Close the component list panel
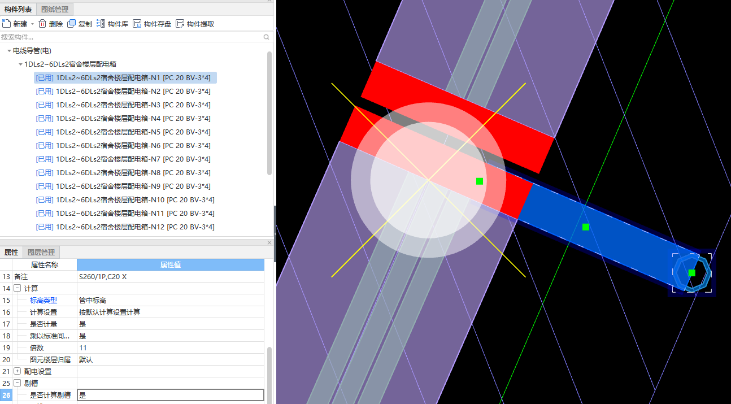This screenshot has height=404, width=731. click(269, 2)
